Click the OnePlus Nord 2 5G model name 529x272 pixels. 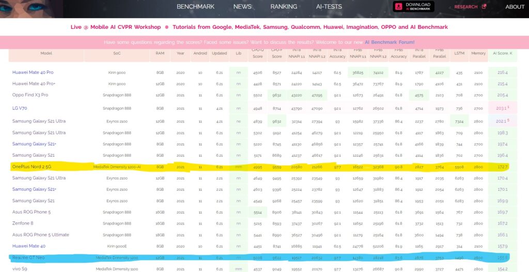click(x=32, y=167)
